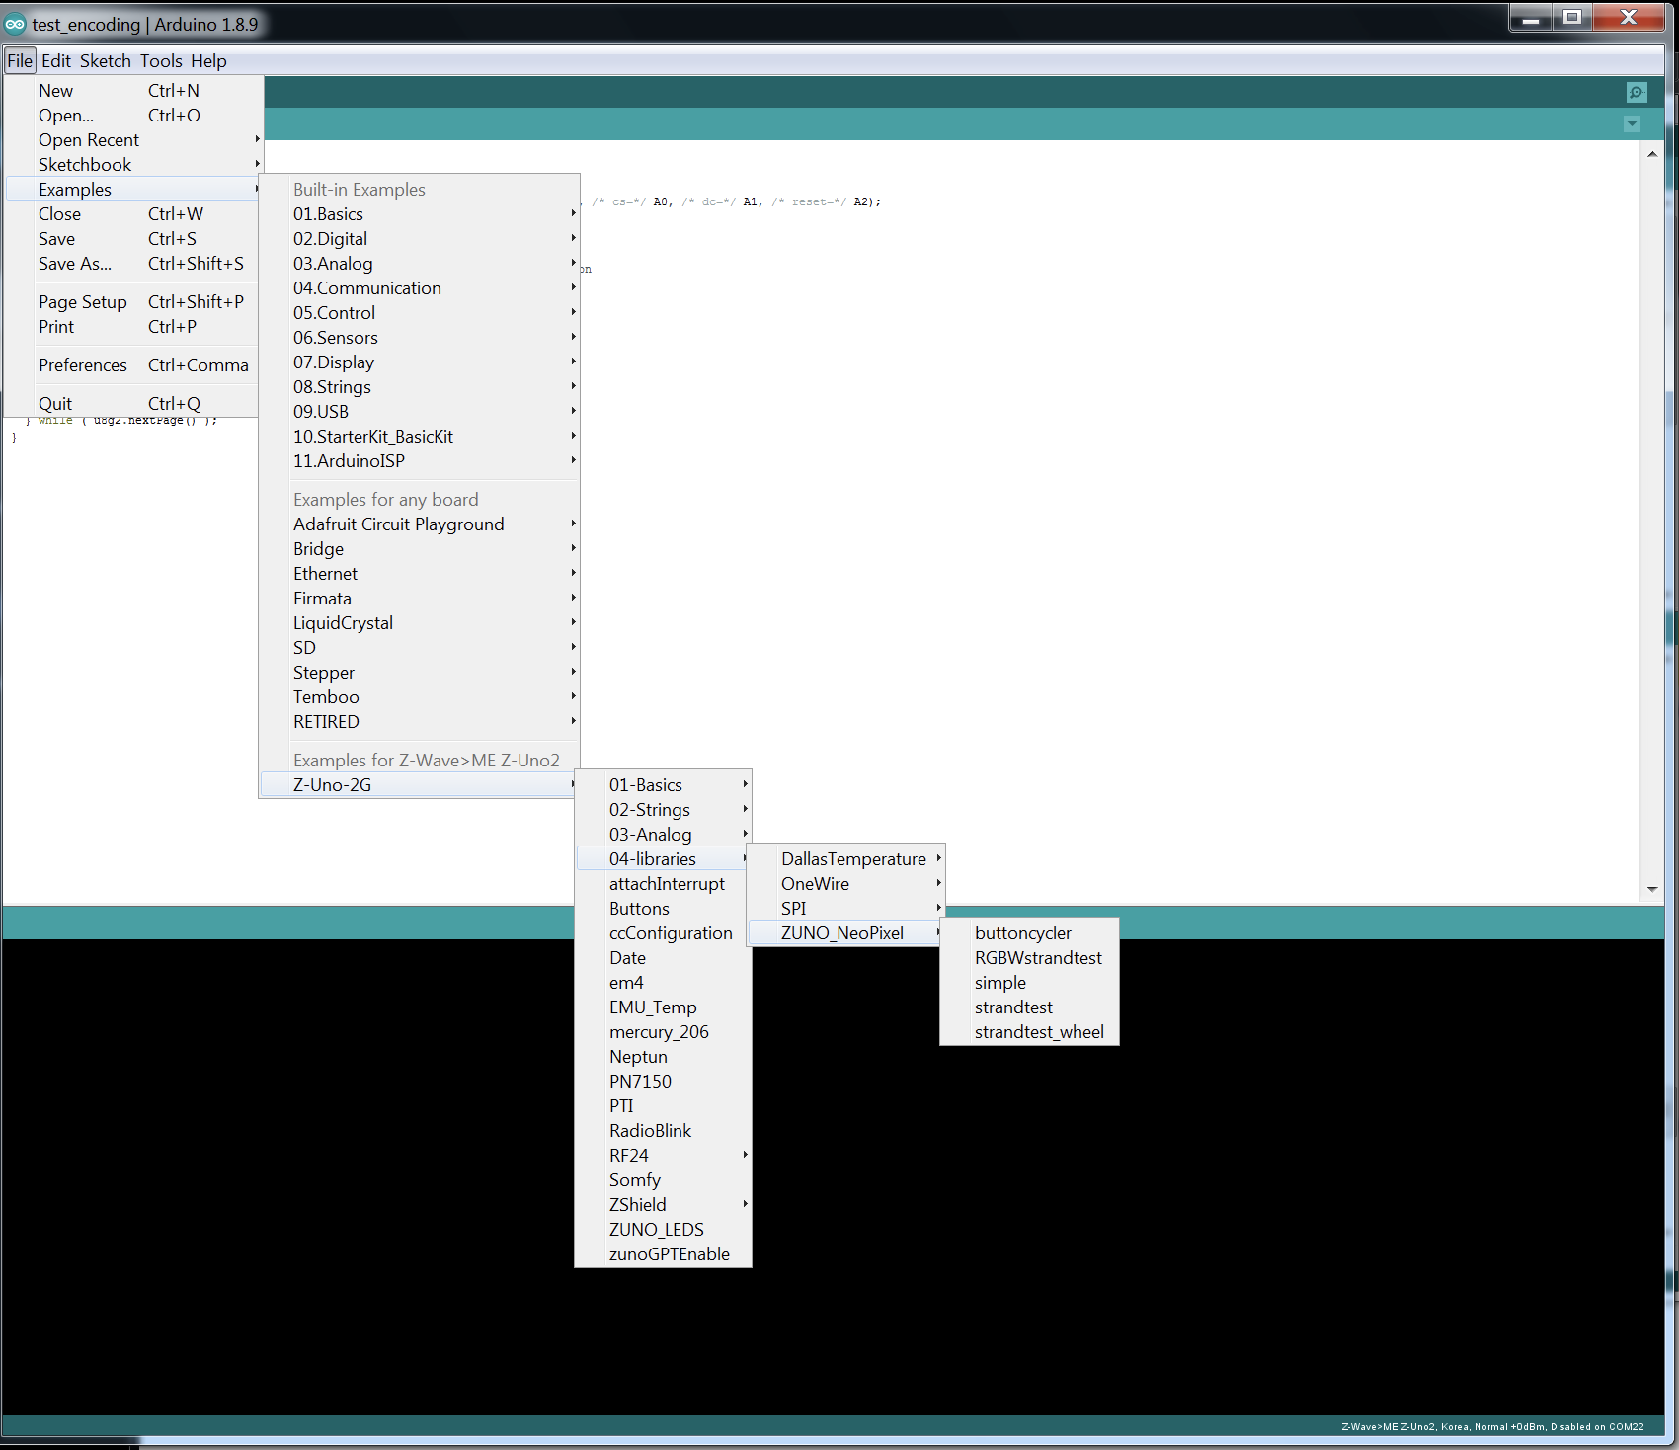Image resolution: width=1679 pixels, height=1450 pixels.
Task: Click Save in the File menu
Action: (x=133, y=238)
